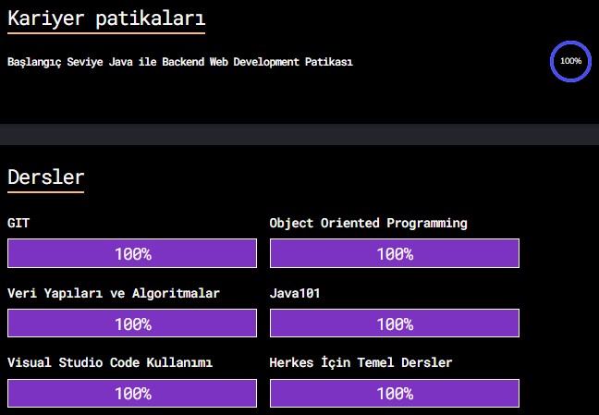
Task: Open Herkes İçin Temel Dersler course
Action: pyautogui.click(x=361, y=362)
